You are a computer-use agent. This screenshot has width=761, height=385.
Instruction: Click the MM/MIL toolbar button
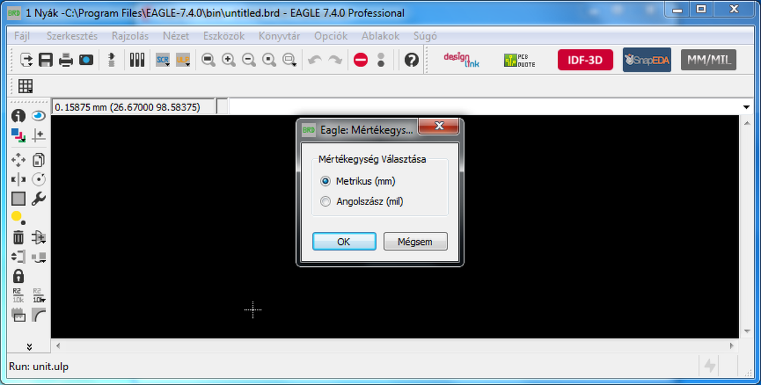[709, 60]
